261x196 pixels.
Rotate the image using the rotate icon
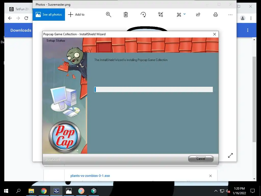tap(143, 15)
